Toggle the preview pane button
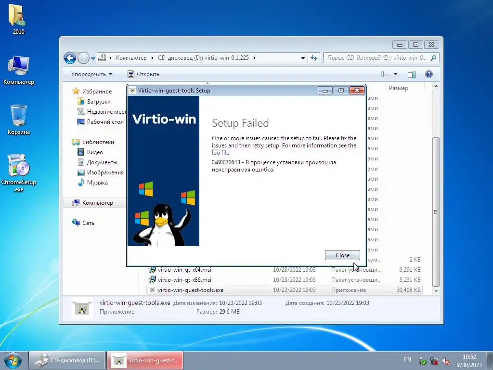Screen dimensions: 493x370 tap(411, 74)
